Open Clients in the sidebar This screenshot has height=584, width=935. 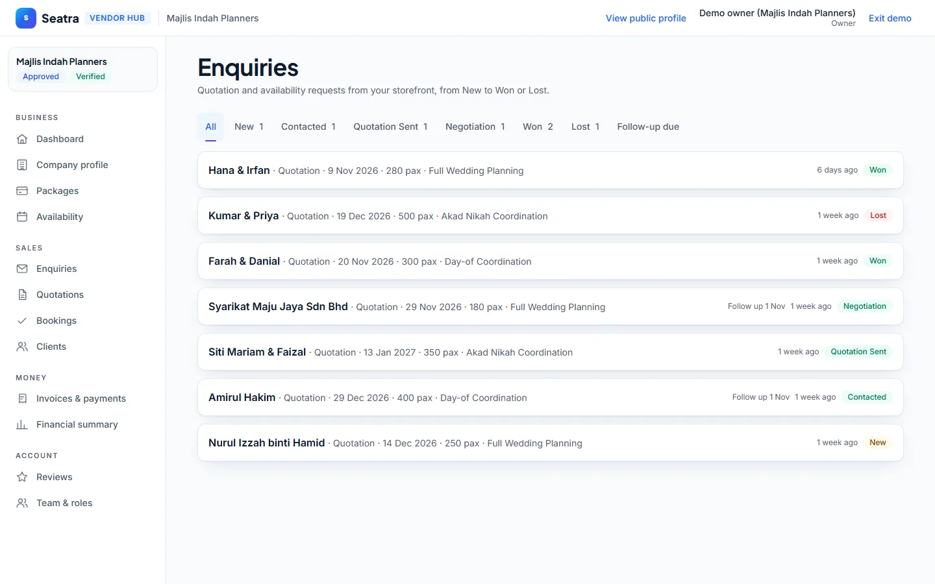click(x=82, y=347)
